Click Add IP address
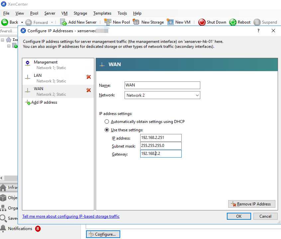Image resolution: width=281 pixels, height=239 pixels. click(41, 102)
